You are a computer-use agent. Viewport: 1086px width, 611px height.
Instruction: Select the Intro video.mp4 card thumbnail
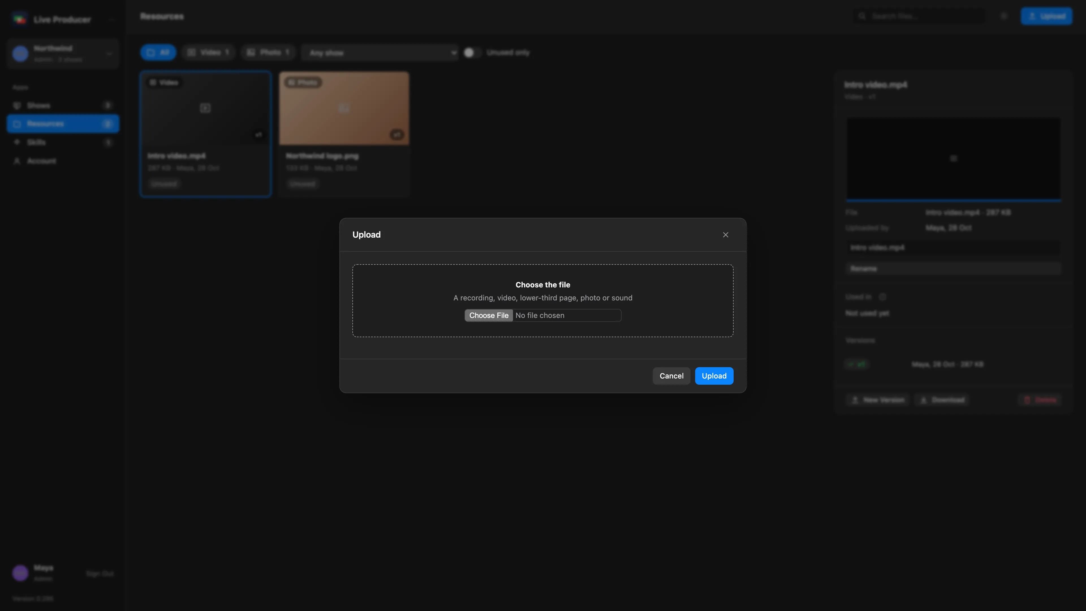(x=205, y=108)
